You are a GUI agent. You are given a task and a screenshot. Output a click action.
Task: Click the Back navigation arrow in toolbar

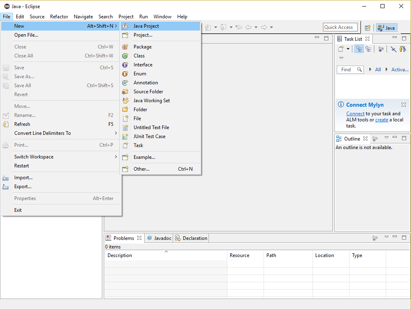[x=248, y=27]
